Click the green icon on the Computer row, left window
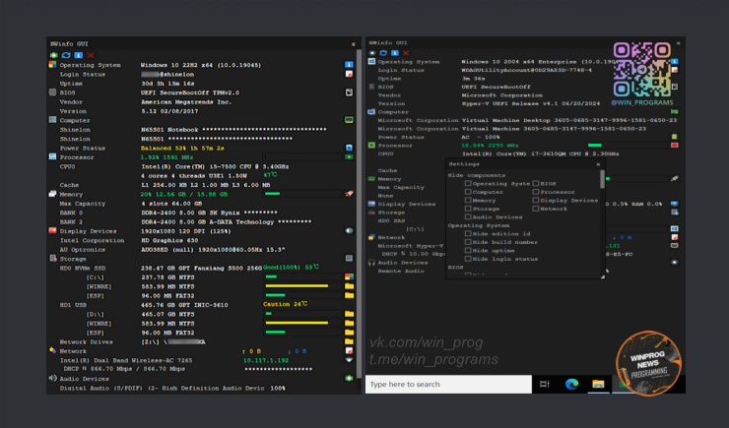Screen dimensions: 729x428 tap(349, 120)
